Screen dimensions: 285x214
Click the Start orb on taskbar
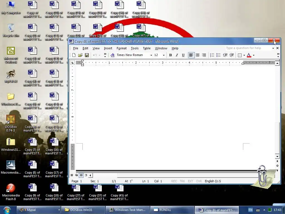(x=7, y=210)
